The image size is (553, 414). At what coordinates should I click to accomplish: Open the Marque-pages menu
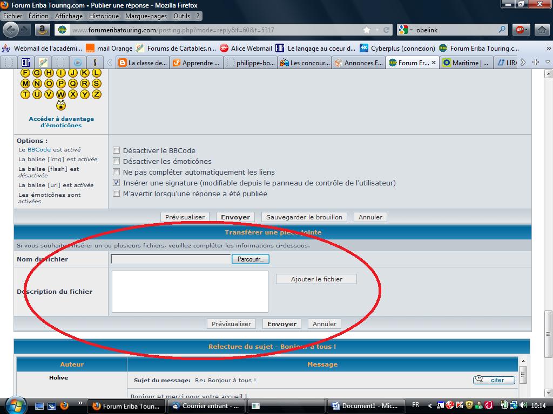[x=146, y=16]
